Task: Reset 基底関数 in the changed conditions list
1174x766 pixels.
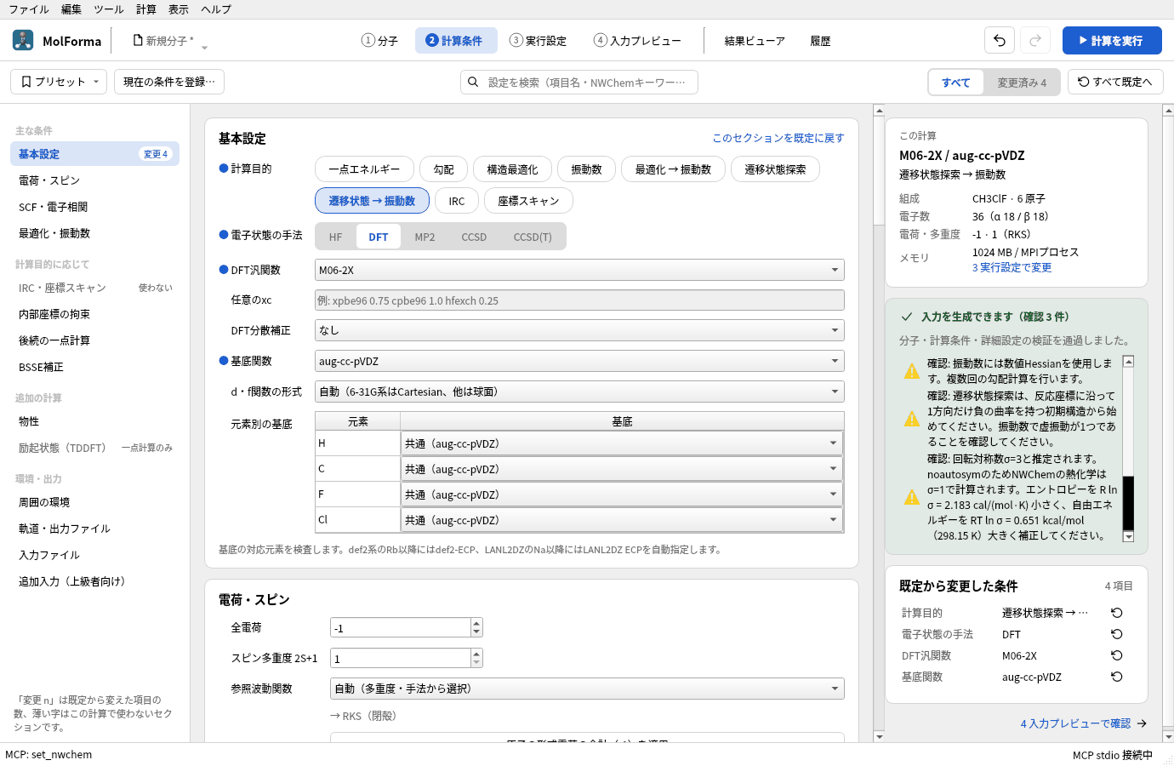Action: (1117, 677)
